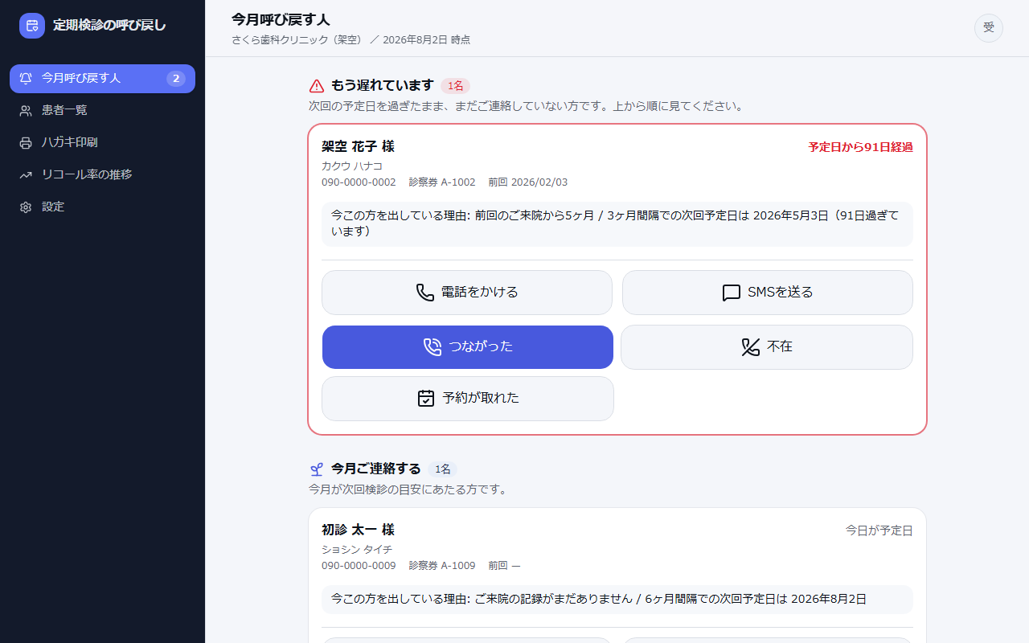Click the 今月ご連絡する section heading
This screenshot has width=1029, height=643.
point(376,469)
